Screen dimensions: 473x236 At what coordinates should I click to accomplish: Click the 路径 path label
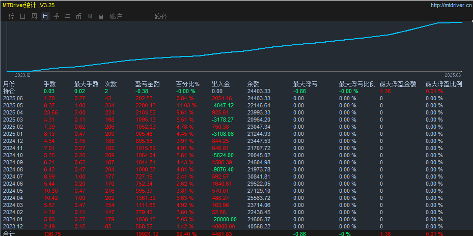tap(161, 17)
